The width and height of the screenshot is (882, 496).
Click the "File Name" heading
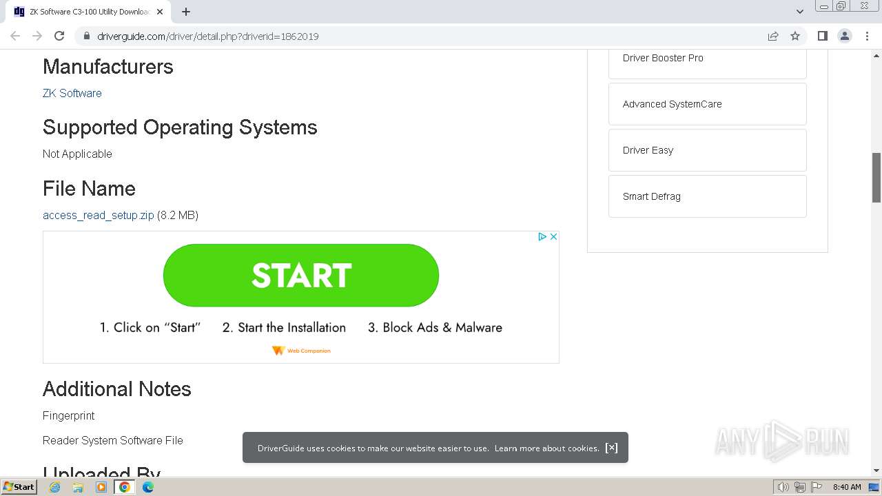pyautogui.click(x=89, y=189)
